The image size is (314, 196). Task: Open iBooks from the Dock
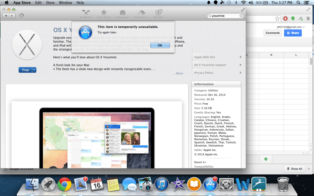pos(194,184)
